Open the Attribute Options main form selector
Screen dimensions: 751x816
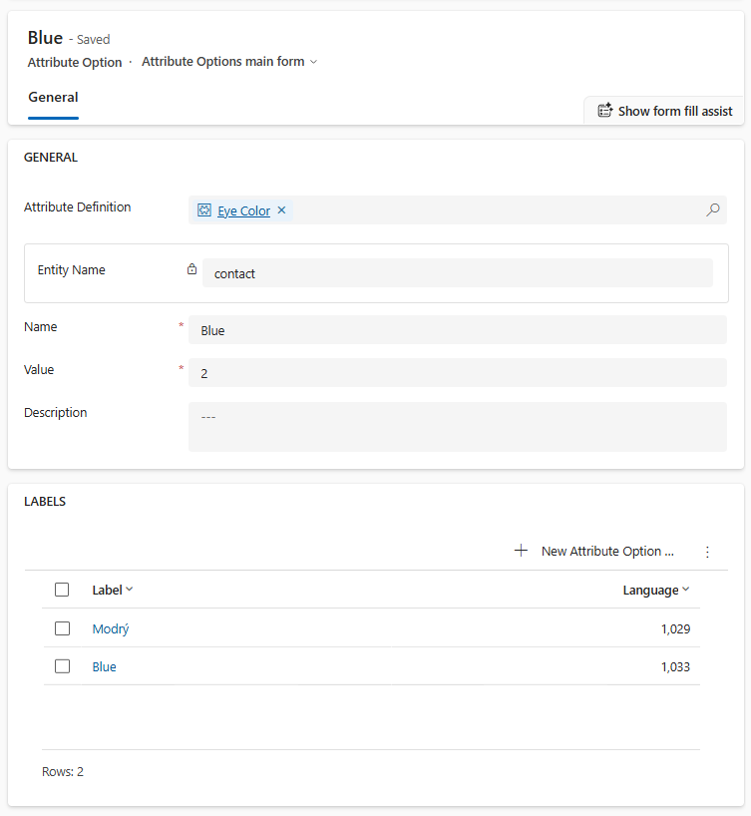click(229, 62)
